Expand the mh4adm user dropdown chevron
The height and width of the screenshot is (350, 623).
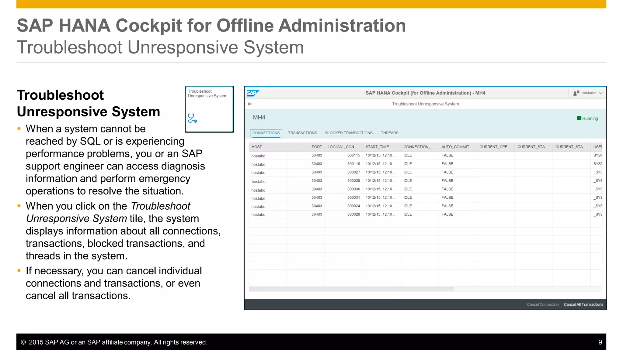point(601,93)
